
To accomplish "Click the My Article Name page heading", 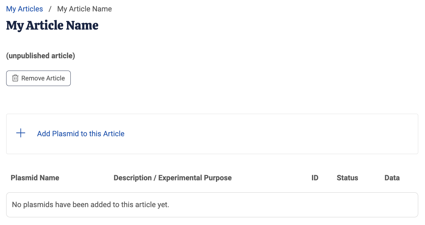I will (x=52, y=25).
